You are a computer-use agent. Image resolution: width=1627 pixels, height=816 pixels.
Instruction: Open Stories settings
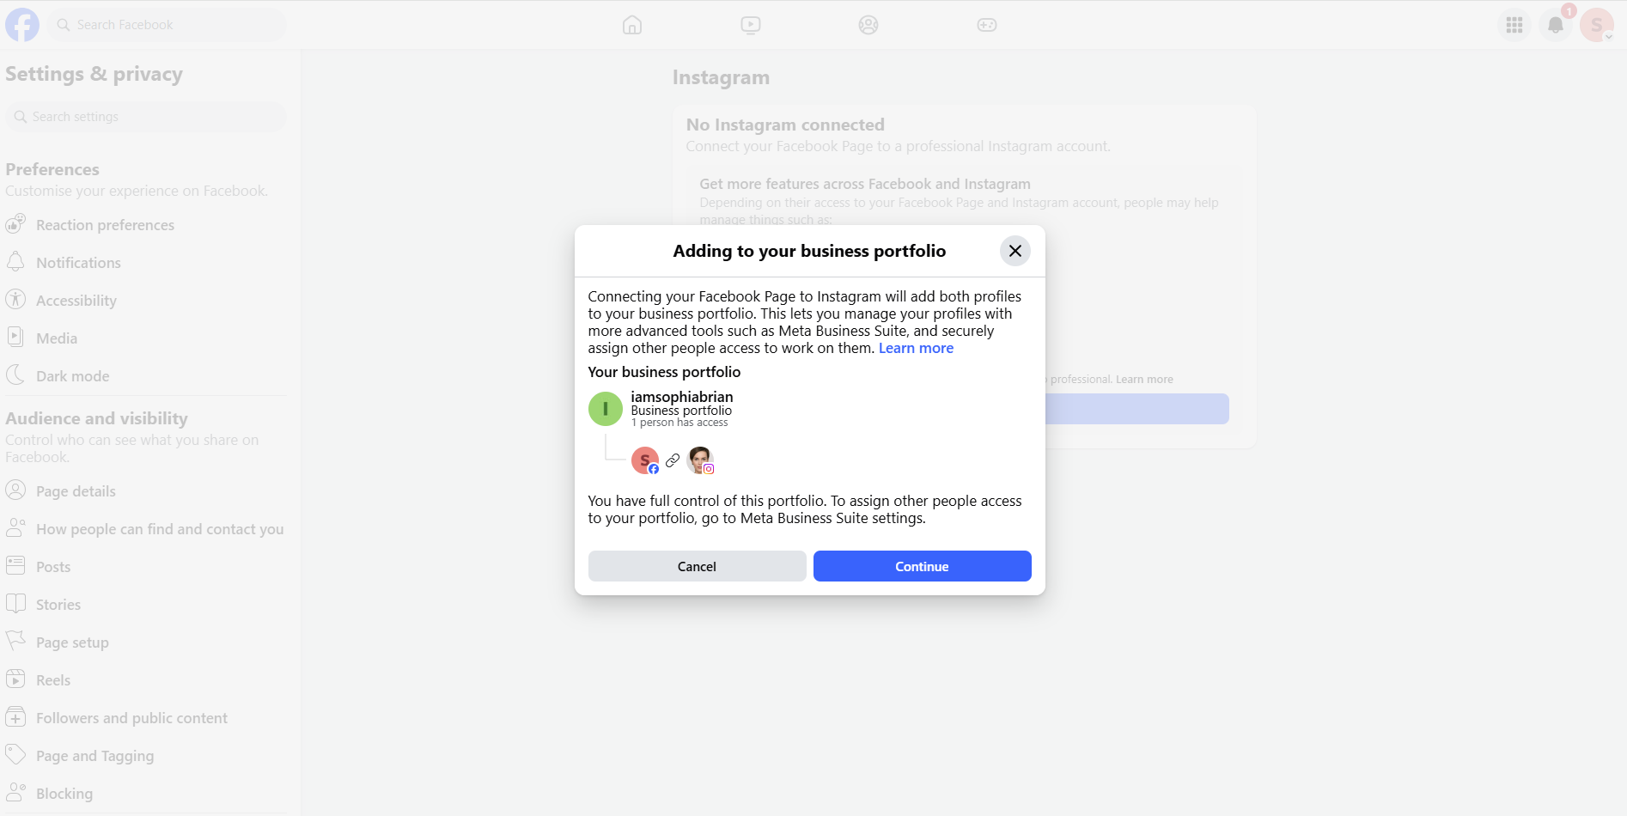point(146,605)
